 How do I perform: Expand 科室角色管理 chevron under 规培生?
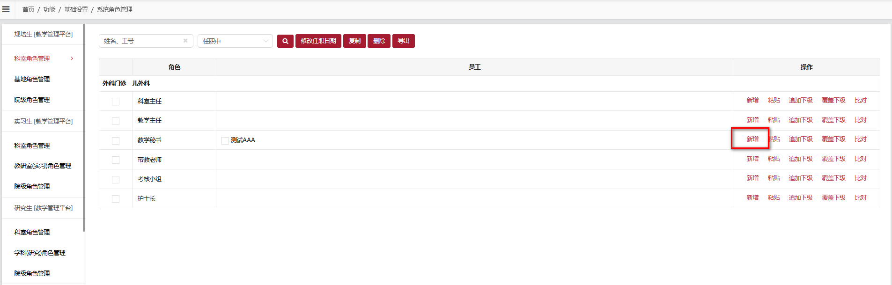pyautogui.click(x=72, y=58)
